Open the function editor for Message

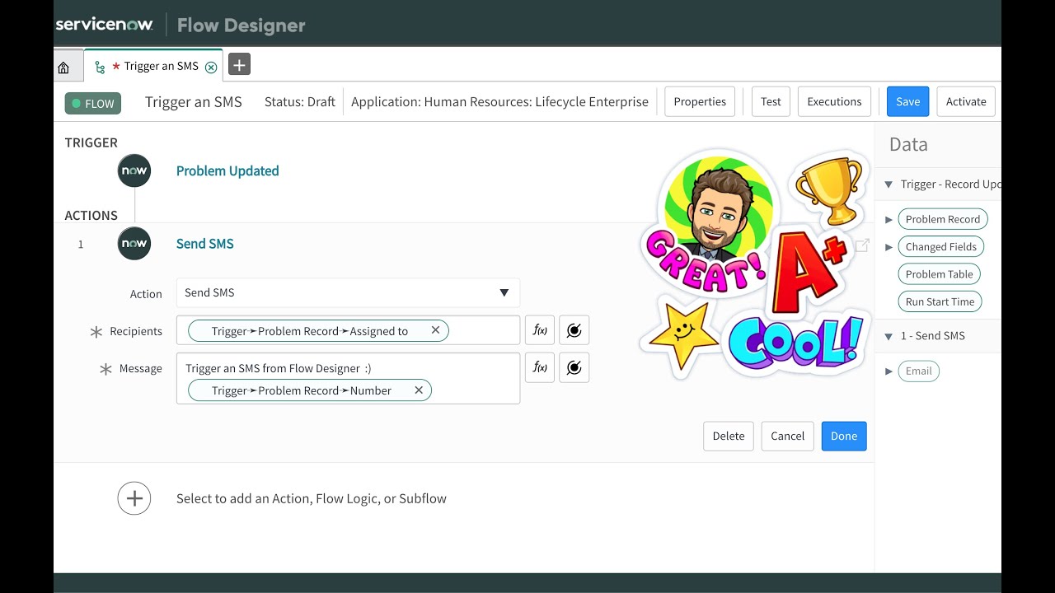tap(539, 367)
